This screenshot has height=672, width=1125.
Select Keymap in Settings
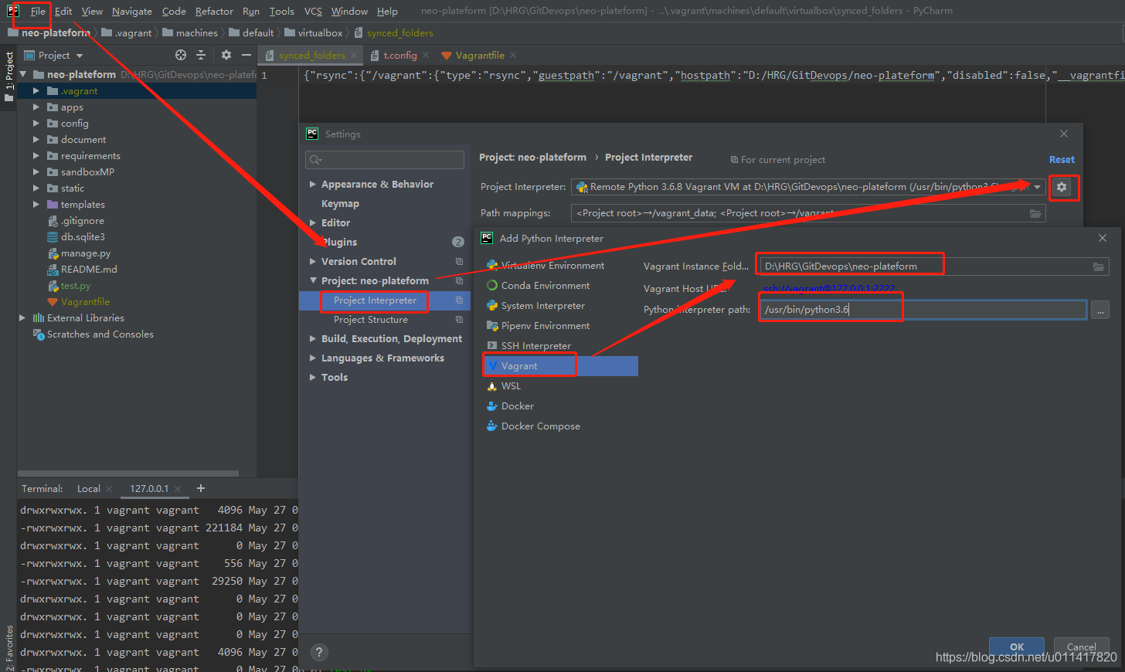pos(340,203)
